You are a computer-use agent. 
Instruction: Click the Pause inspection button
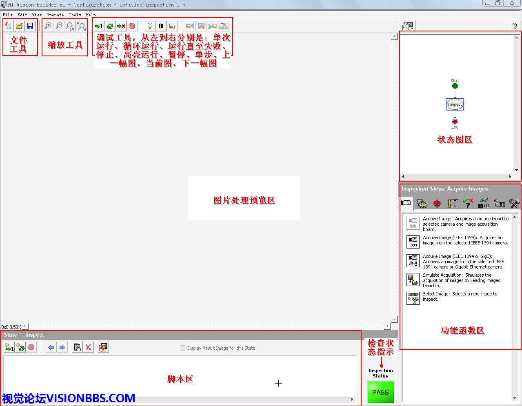(161, 26)
